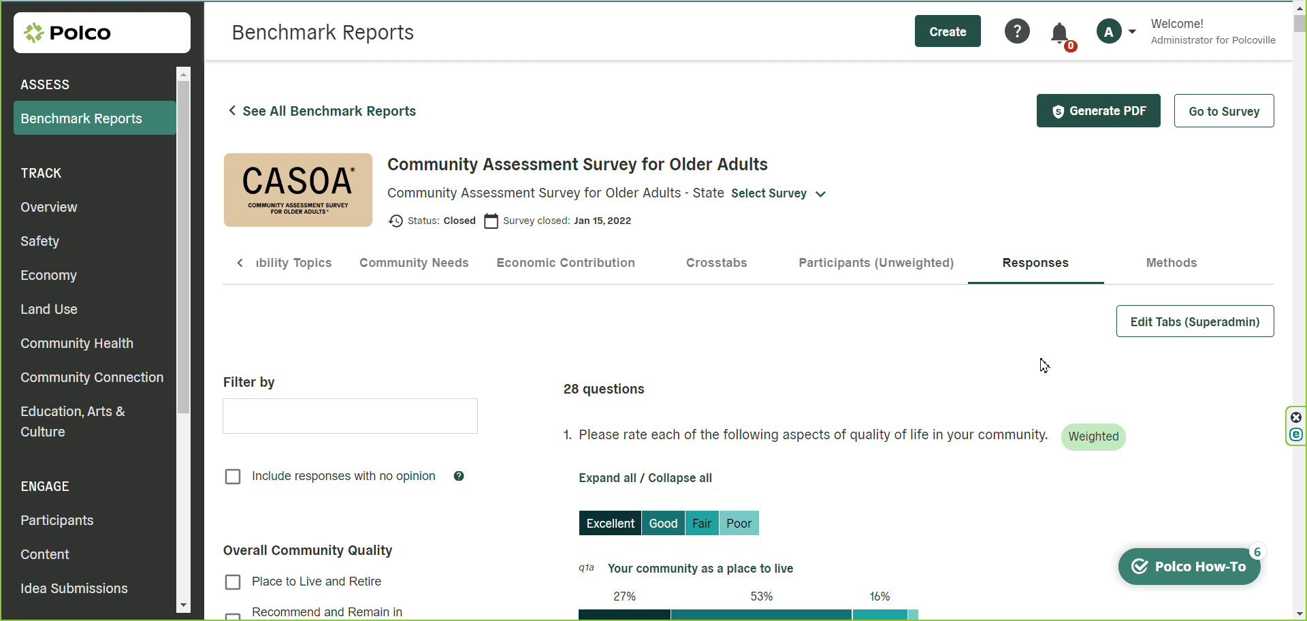Open the help question mark icon

click(1017, 31)
